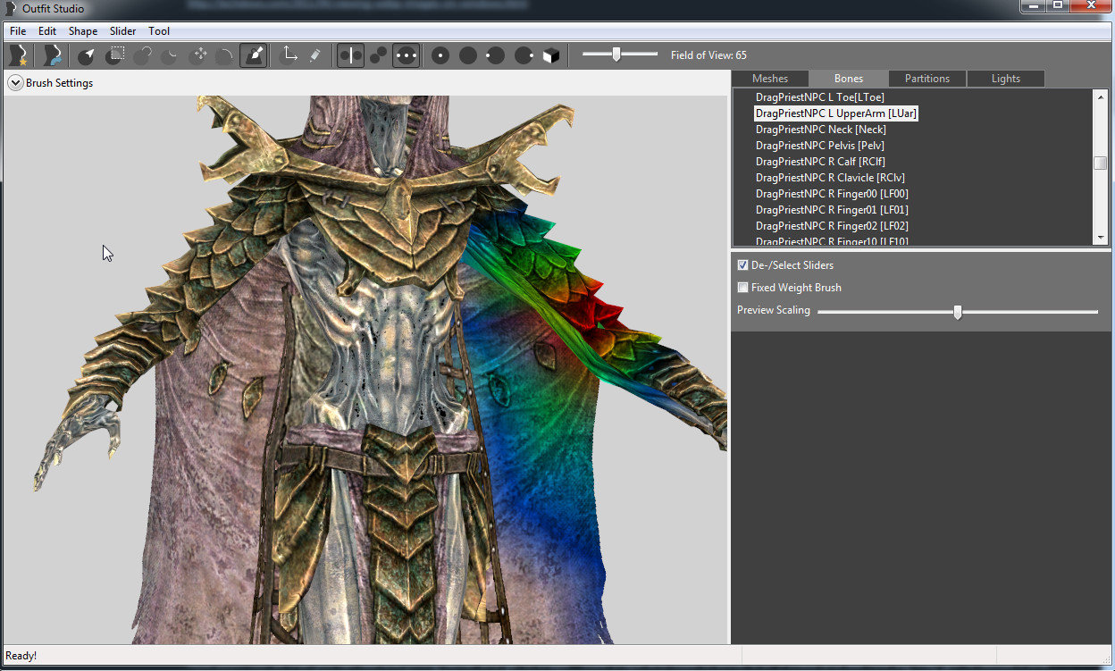Choose the Mask brush dashed-square icon
This screenshot has width=1115, height=671.
coord(114,55)
